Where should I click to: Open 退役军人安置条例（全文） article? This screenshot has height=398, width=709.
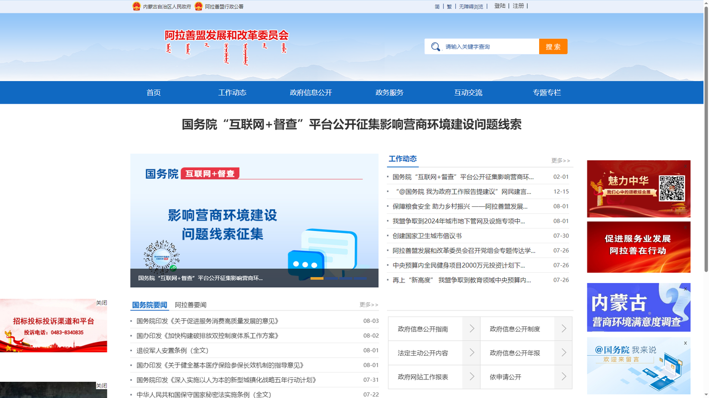[x=172, y=350]
